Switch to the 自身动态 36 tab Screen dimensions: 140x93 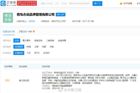(x=9, y=32)
